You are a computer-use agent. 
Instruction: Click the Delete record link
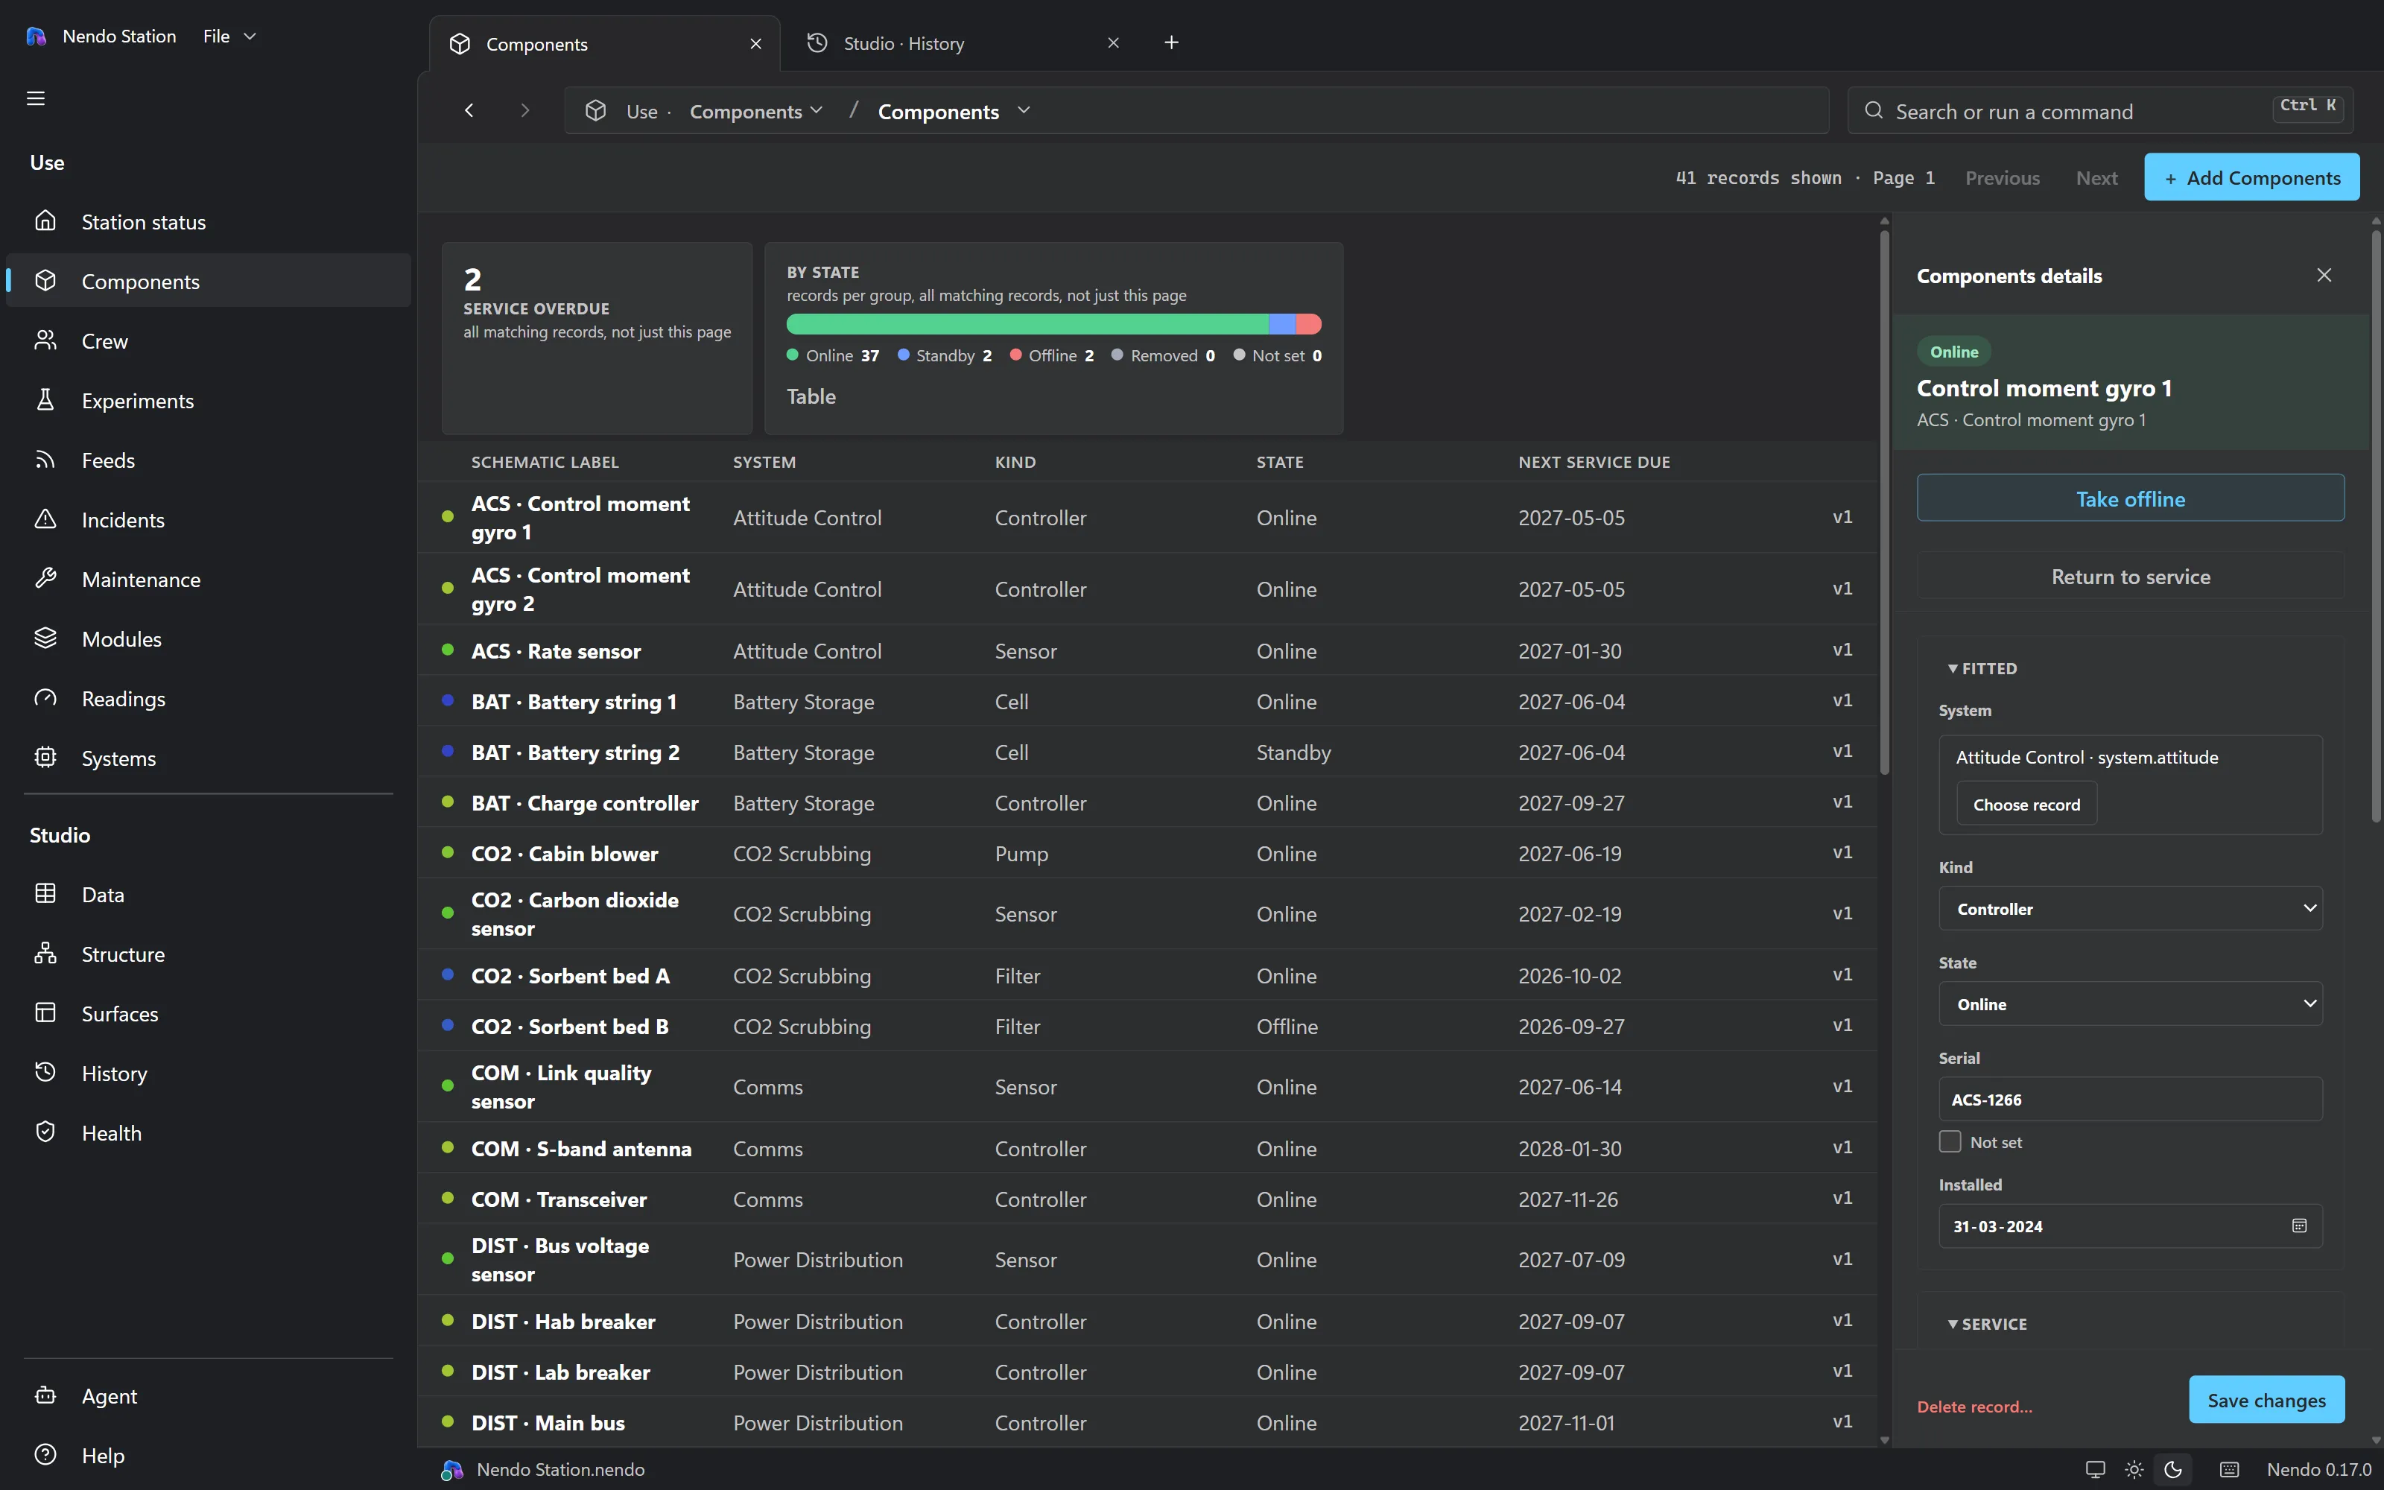1974,1407
